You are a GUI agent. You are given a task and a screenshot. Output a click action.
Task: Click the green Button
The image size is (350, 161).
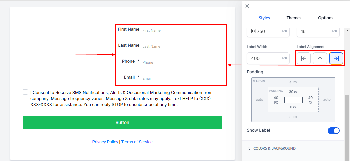coord(122,122)
